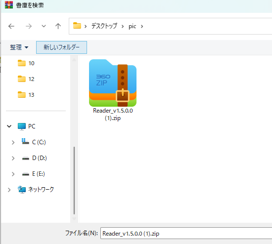272x244 pixels.
Task: Go forward using the right arrow
Action: click(29, 26)
